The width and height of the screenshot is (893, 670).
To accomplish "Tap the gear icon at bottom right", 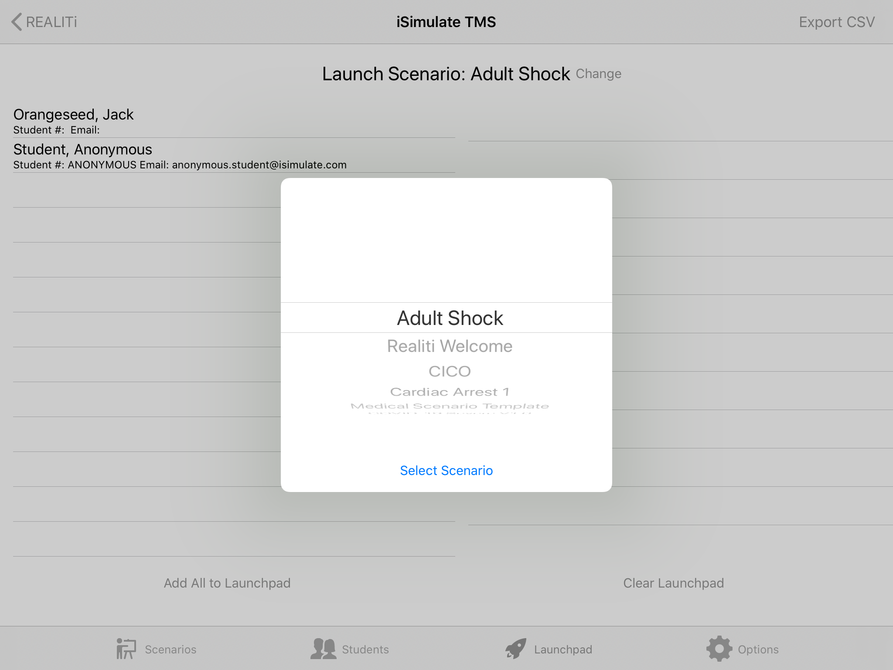I will click(x=719, y=649).
